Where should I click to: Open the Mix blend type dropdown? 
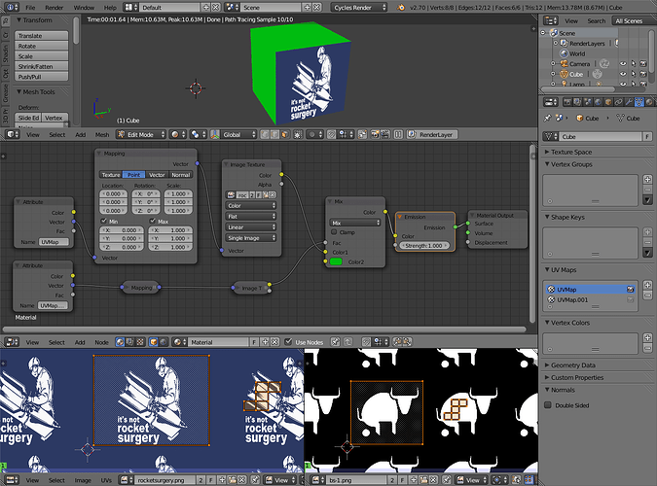(x=355, y=223)
